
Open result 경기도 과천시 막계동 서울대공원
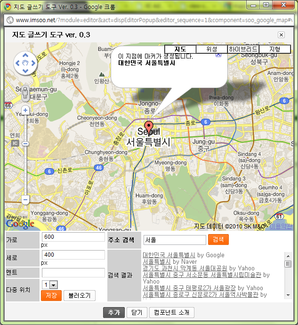point(185,268)
